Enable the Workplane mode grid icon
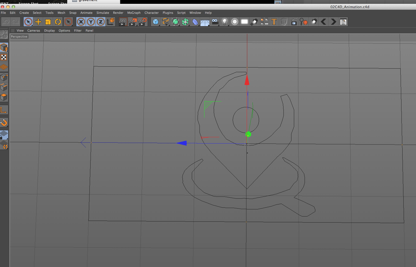 click(x=4, y=67)
